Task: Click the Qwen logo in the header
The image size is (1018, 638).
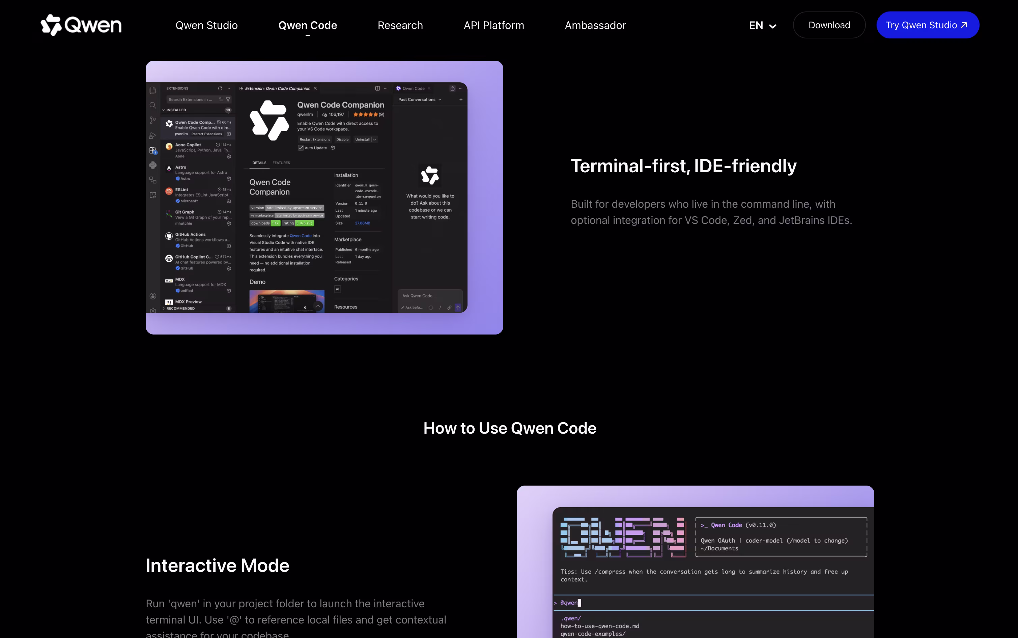Action: click(x=81, y=25)
